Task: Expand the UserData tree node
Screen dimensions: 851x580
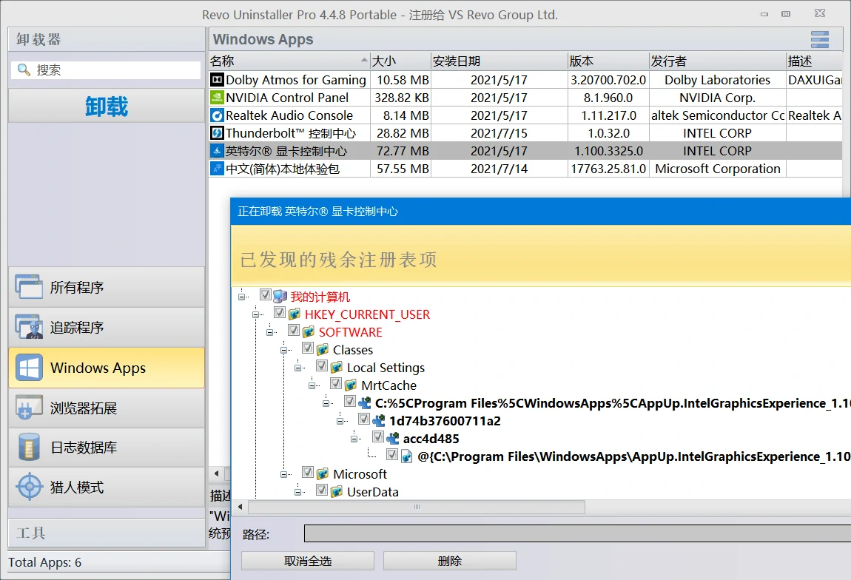Action: [298, 491]
